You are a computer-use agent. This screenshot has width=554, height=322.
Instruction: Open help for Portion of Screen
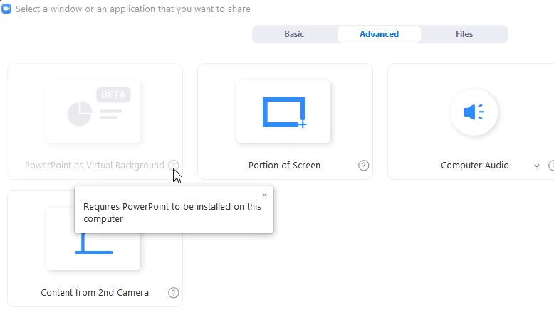363,166
